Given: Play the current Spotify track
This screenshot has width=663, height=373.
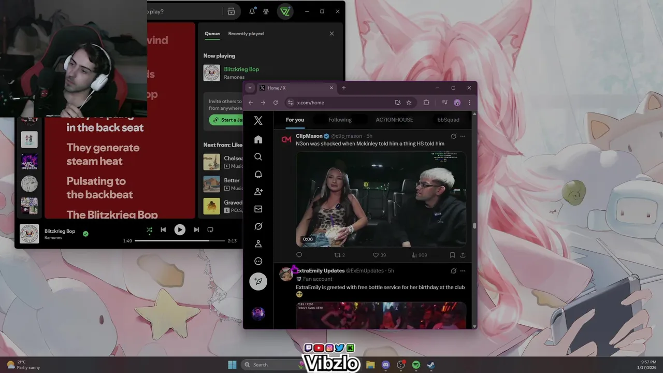Looking at the screenshot, I should pyautogui.click(x=180, y=229).
